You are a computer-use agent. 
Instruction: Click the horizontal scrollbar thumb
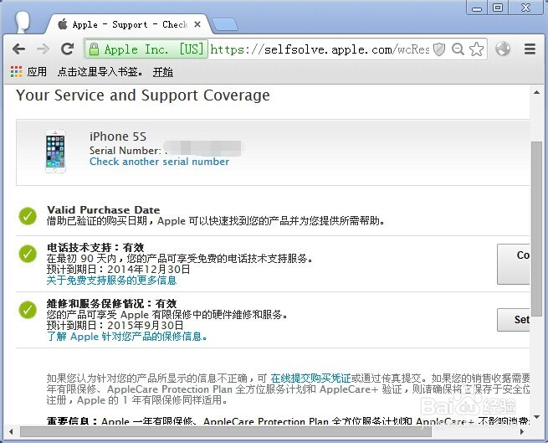pos(226,432)
